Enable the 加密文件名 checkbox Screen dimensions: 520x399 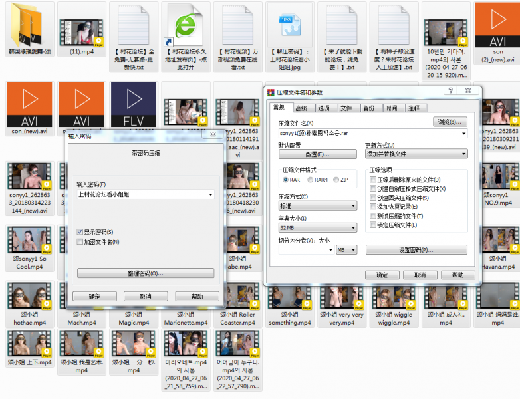click(x=80, y=241)
